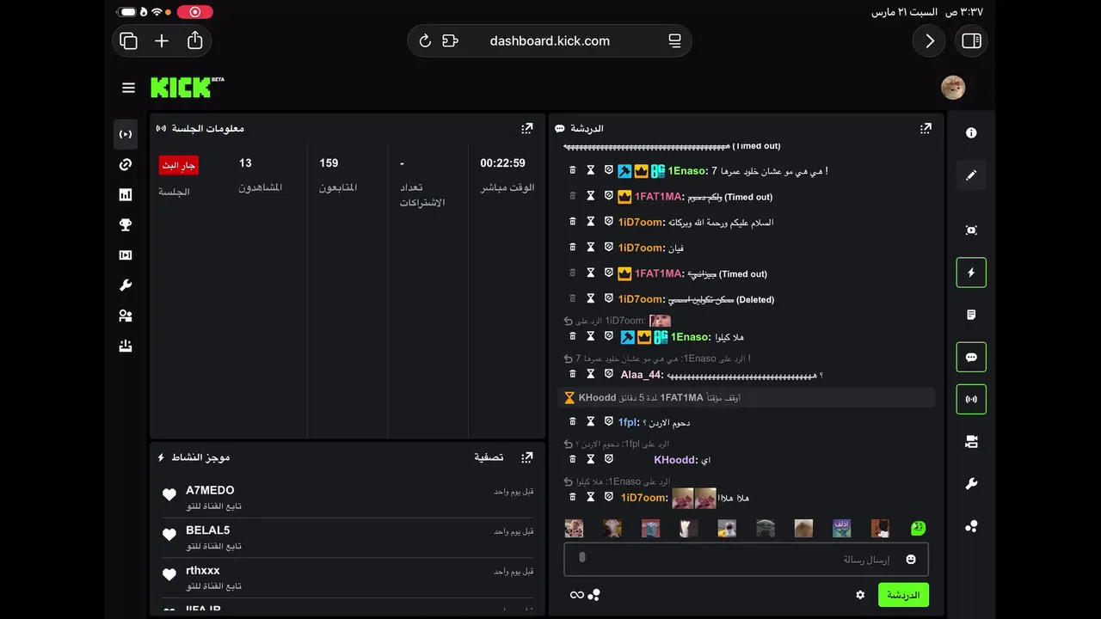Open the profile avatar menu

(x=953, y=87)
